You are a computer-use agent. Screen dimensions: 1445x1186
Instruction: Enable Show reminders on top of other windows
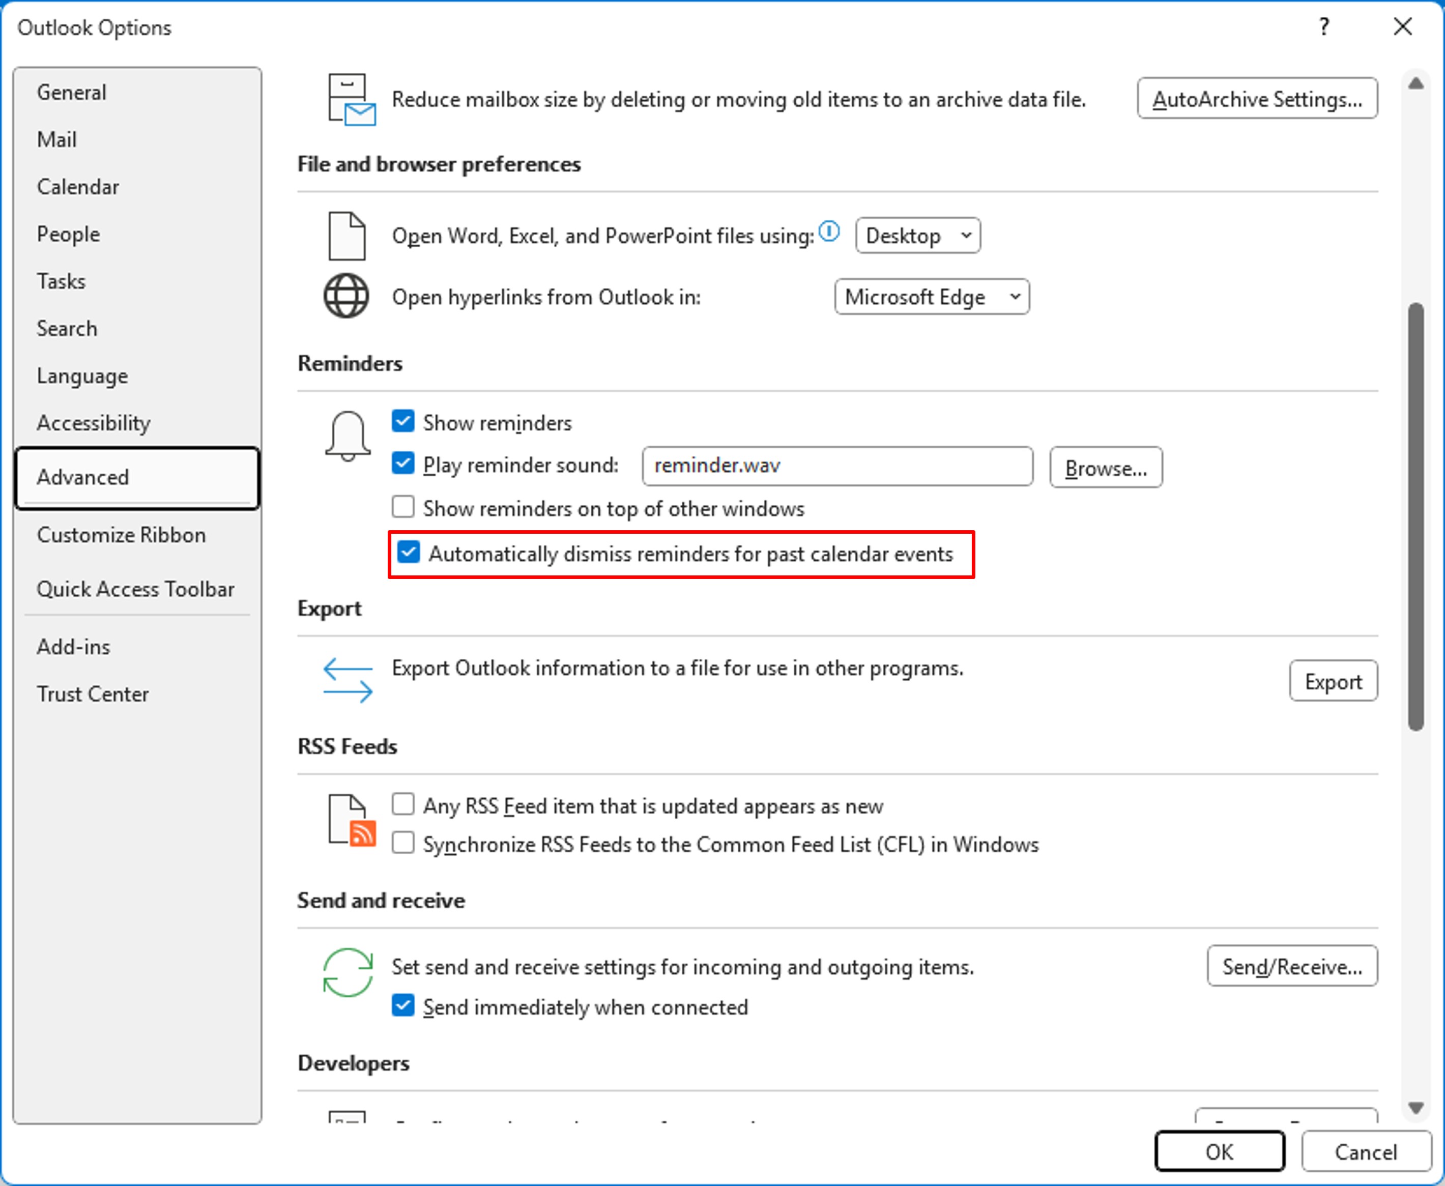403,507
